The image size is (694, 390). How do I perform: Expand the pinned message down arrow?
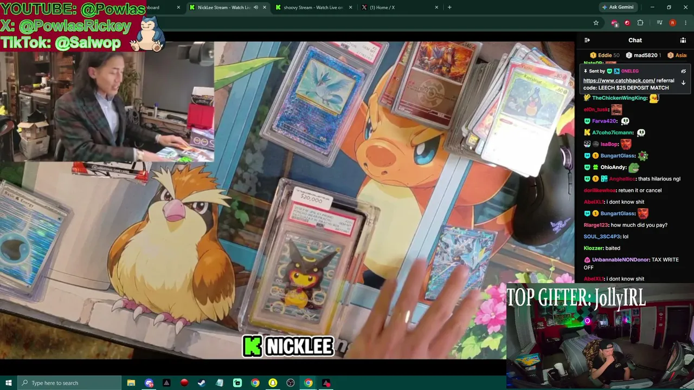683,83
